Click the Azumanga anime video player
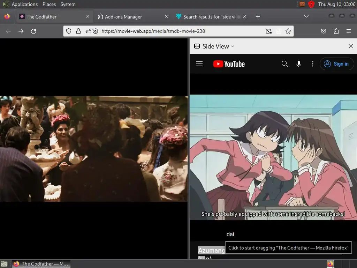The image size is (357, 268). click(x=273, y=157)
